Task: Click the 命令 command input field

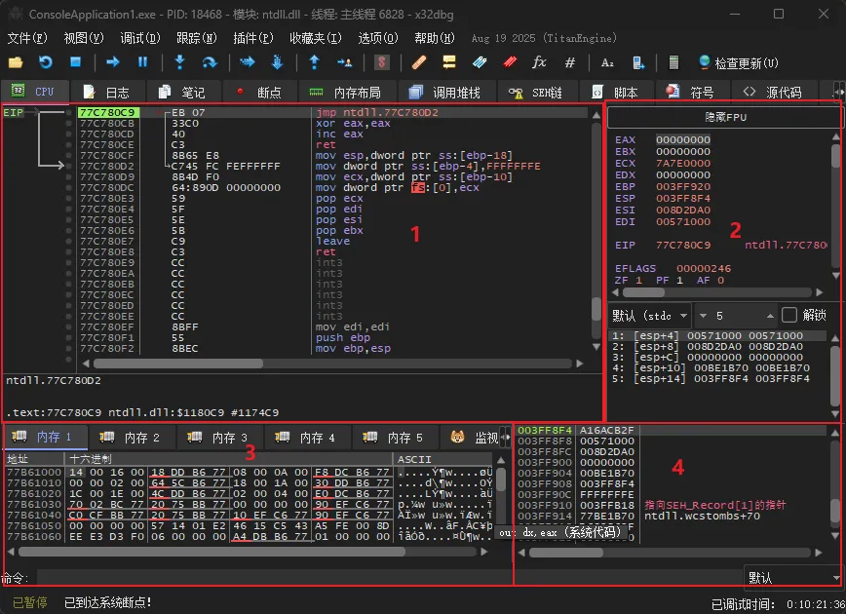Action: [x=389, y=578]
